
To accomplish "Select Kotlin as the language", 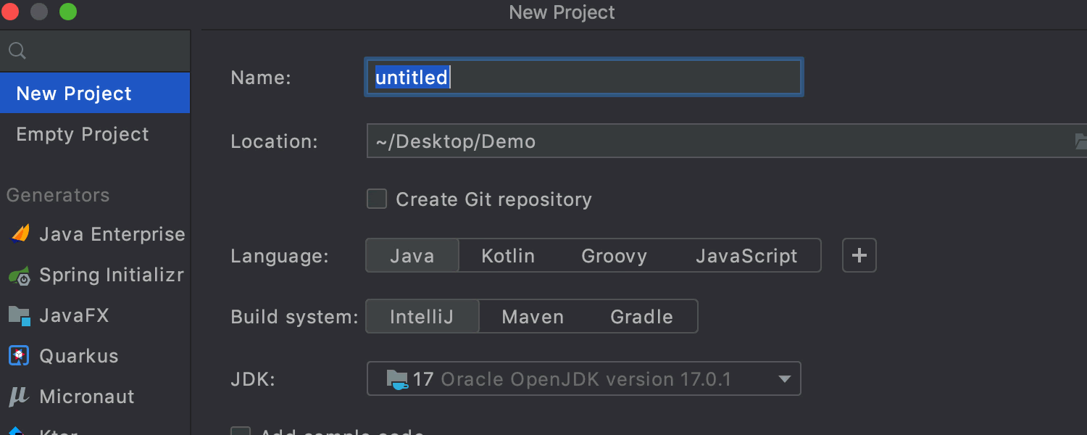I will point(508,256).
